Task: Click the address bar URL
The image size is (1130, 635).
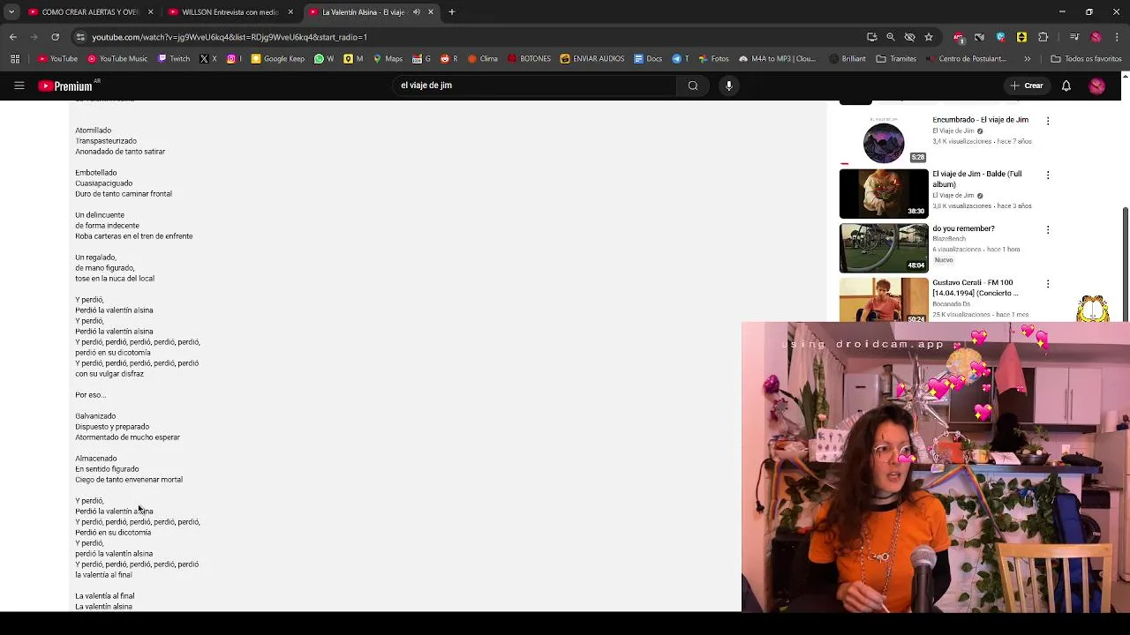Action: point(230,37)
